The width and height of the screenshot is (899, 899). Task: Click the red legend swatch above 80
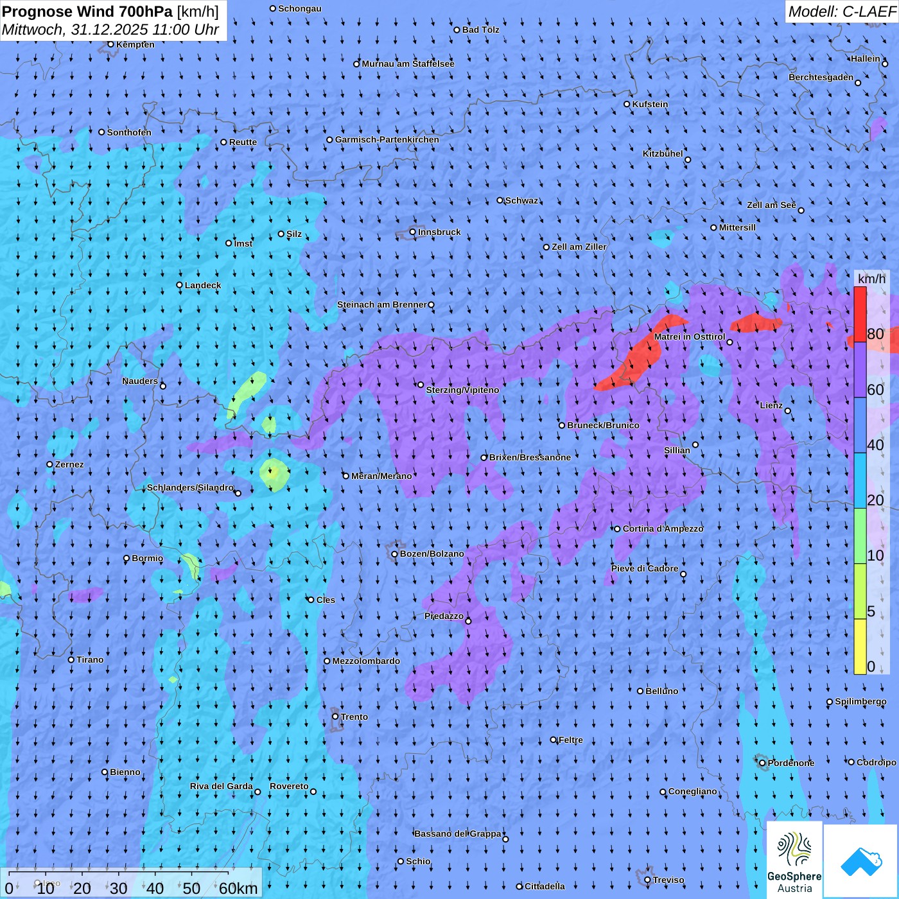[x=860, y=314]
